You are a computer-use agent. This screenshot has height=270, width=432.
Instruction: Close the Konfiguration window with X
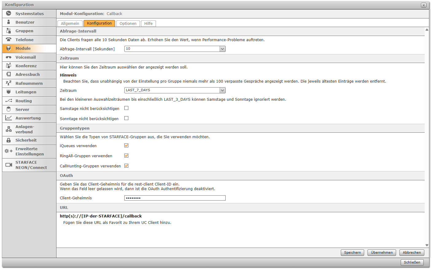click(x=424, y=5)
